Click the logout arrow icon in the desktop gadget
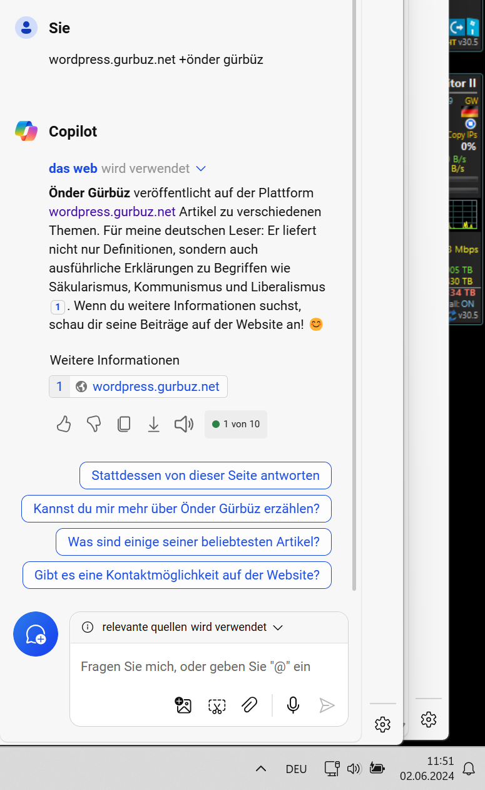This screenshot has width=485, height=790. [x=457, y=28]
